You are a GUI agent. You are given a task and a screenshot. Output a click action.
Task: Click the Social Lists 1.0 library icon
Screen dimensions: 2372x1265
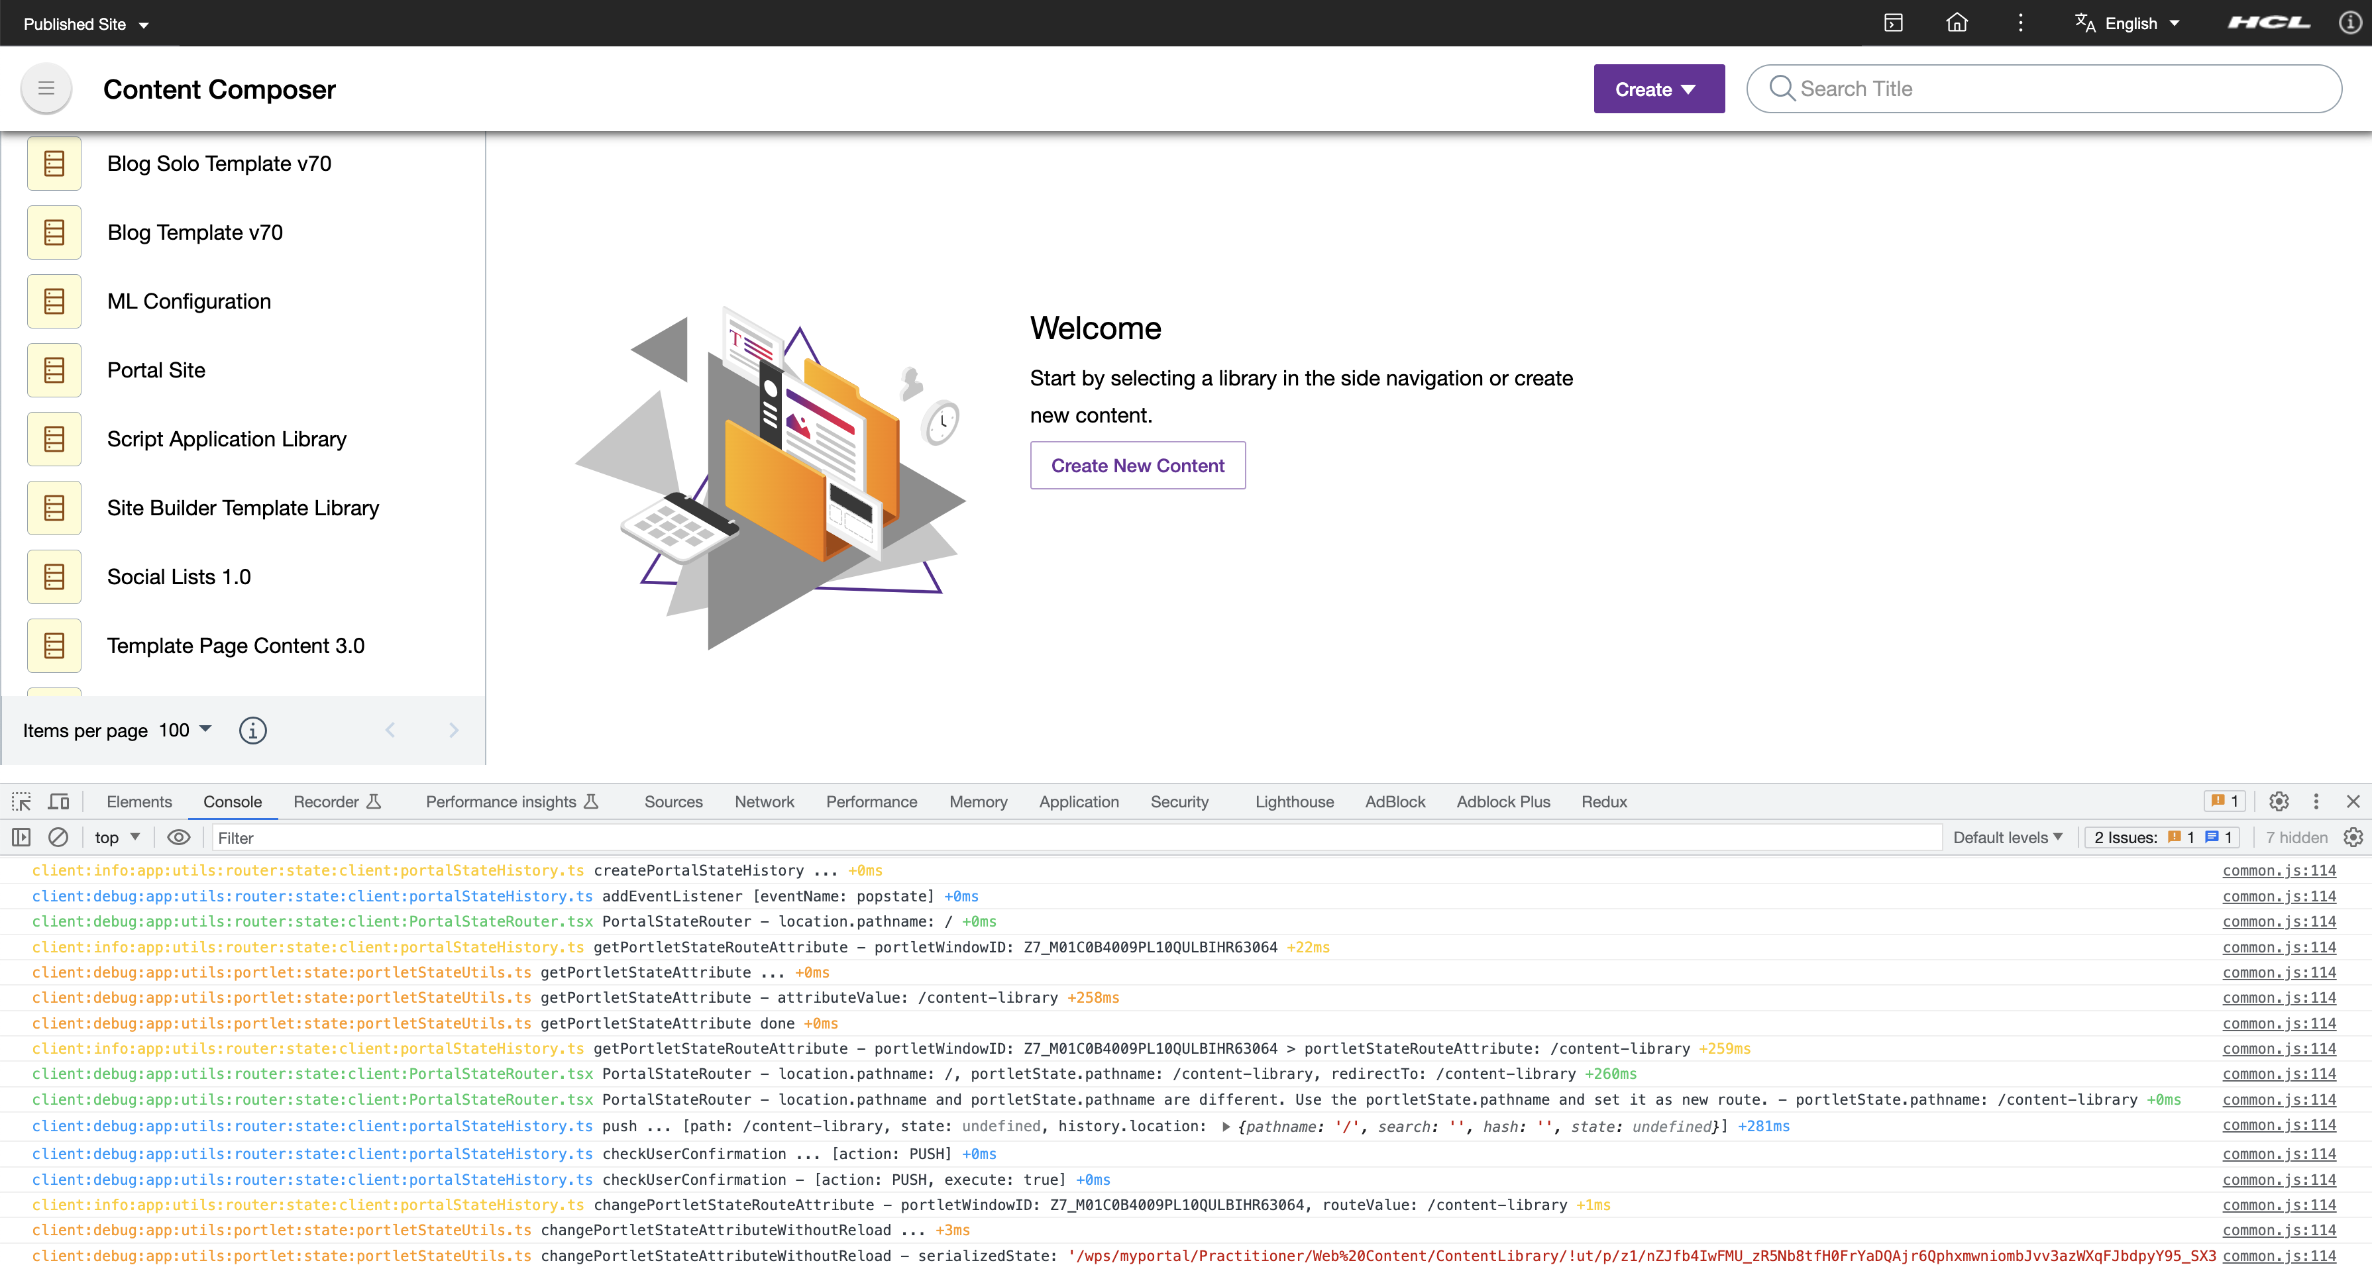pos(56,576)
